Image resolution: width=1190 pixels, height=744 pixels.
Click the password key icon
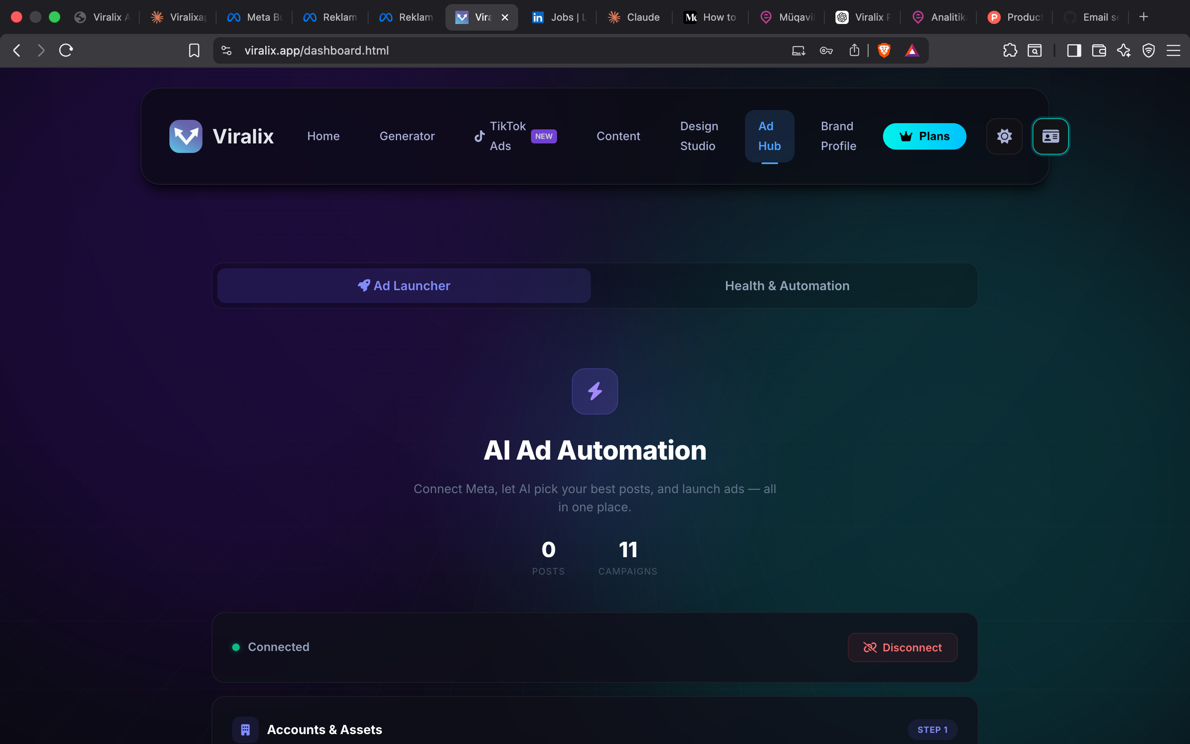[x=827, y=50]
